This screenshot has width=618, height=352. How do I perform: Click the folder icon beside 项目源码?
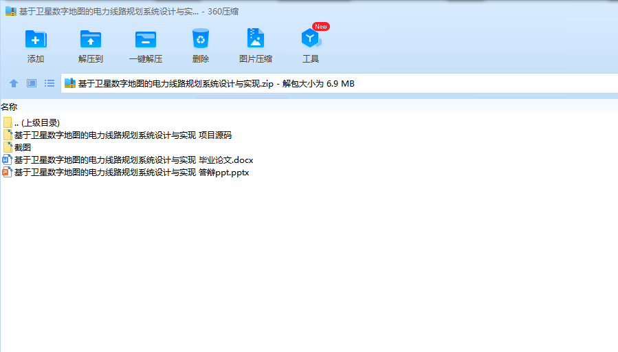coord(8,135)
